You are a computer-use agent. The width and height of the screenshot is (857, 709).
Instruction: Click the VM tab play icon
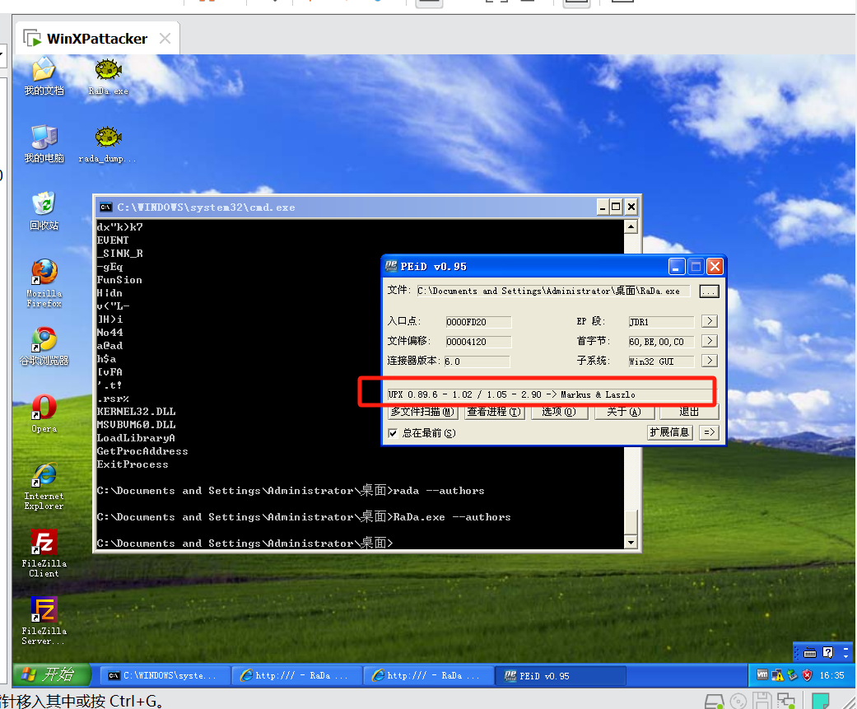[32, 38]
